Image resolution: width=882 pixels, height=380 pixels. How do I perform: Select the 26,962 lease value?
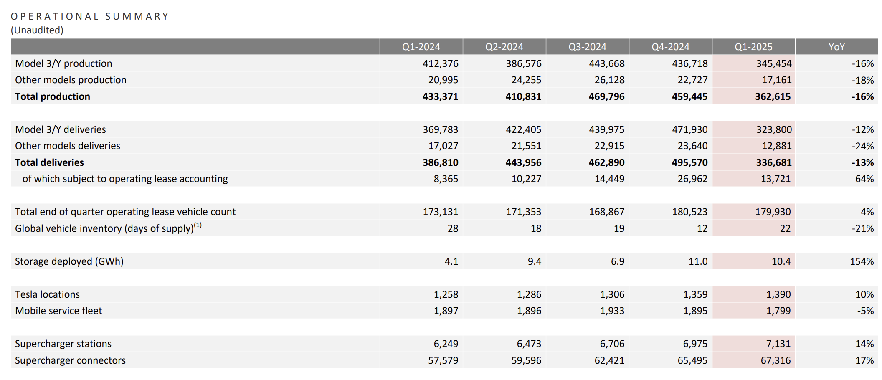692,179
